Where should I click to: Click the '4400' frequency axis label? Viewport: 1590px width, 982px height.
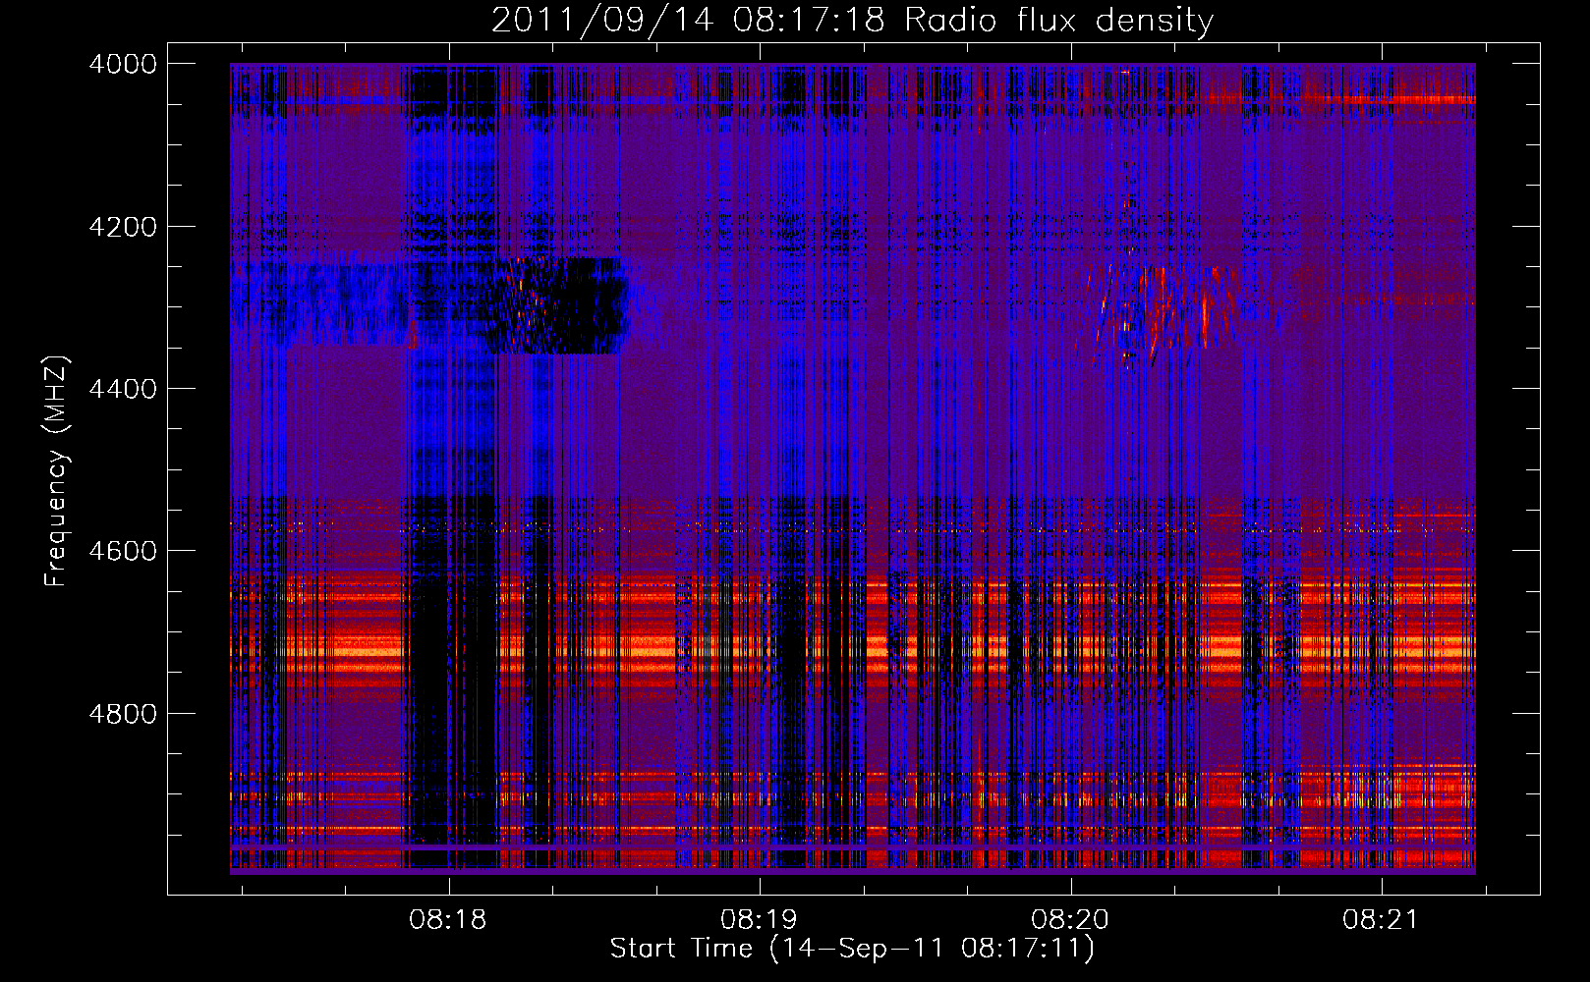click(x=123, y=389)
